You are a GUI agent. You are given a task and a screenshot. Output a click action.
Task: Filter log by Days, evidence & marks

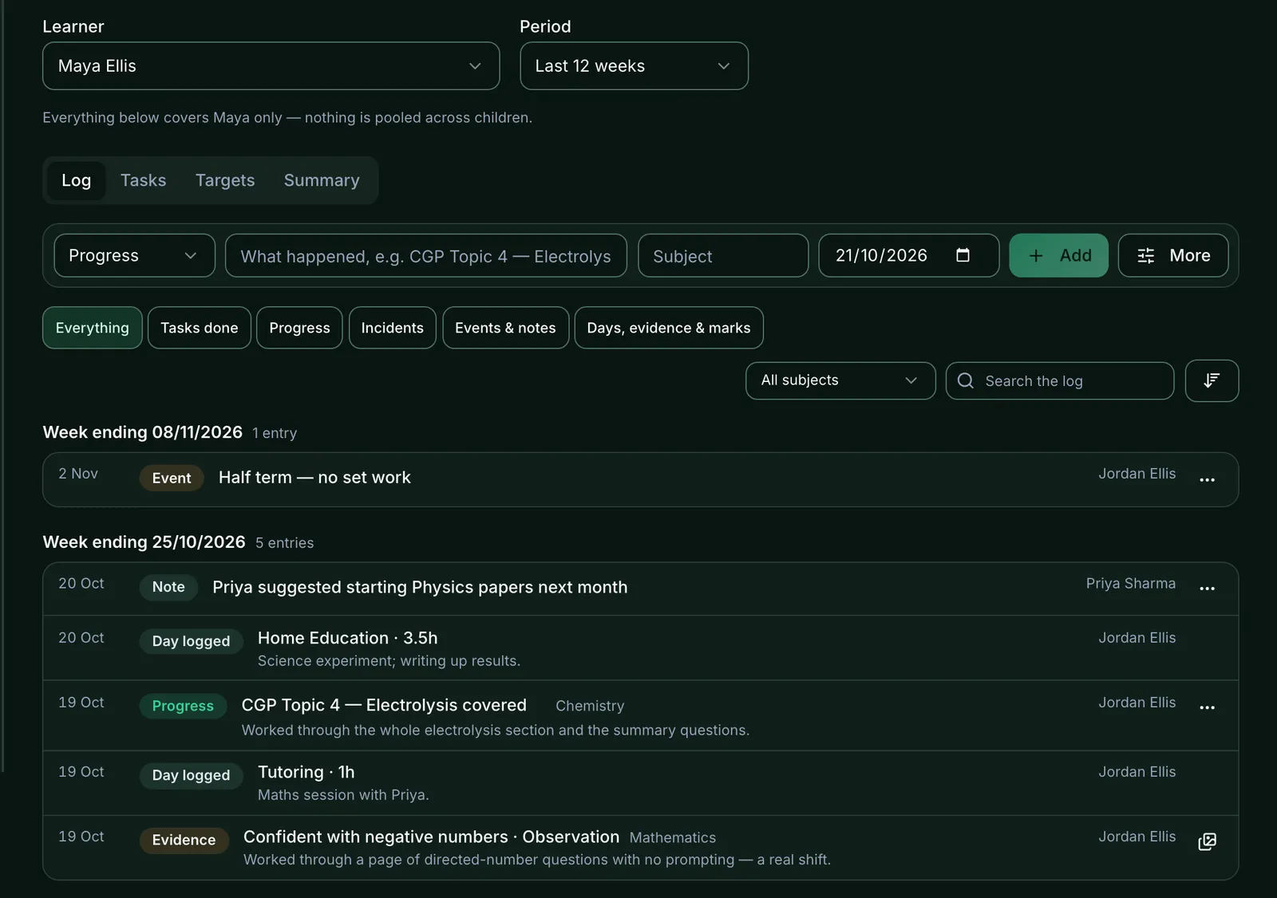pyautogui.click(x=669, y=328)
